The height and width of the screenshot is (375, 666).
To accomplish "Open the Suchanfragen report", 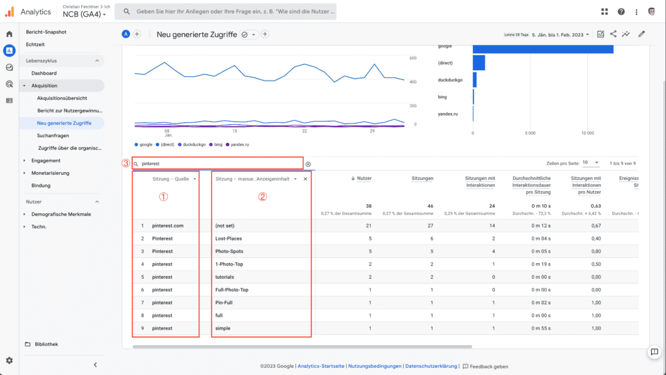I will pyautogui.click(x=53, y=136).
